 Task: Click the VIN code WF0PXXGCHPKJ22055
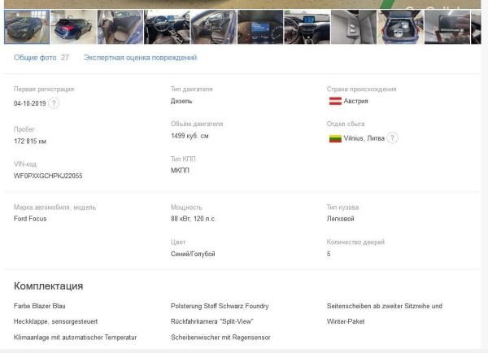click(x=48, y=176)
